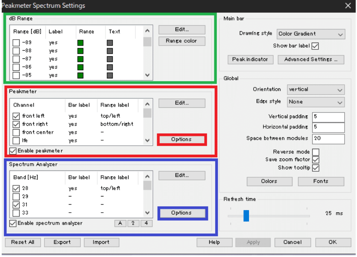Click the Vertical padding field
The image size is (357, 257).
328,117
